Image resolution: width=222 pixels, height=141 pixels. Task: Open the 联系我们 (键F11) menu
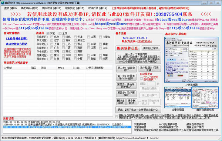point(75,9)
